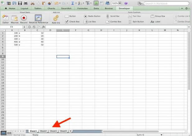
Task: Open the Name Box dropdown stepper
Action: click(x=24, y=27)
